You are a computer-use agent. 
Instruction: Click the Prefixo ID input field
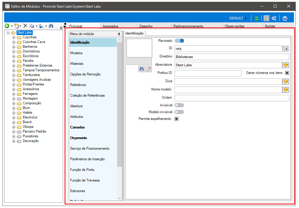pyautogui.click(x=208, y=73)
